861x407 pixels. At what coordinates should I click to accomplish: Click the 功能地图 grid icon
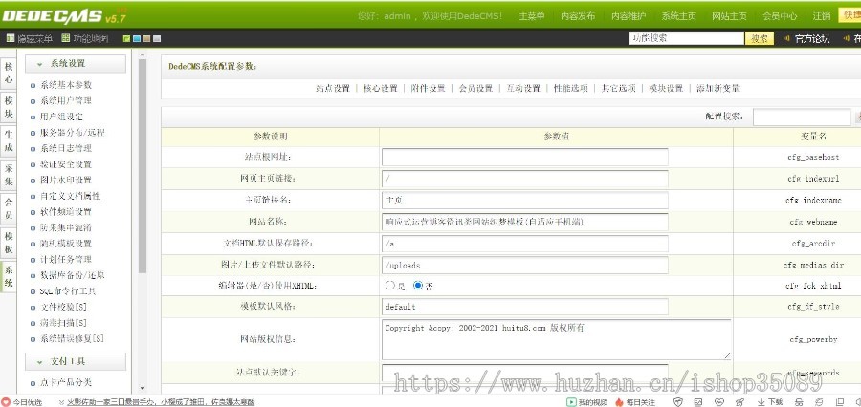66,38
